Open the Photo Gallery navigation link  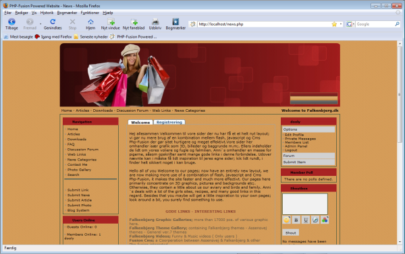[x=79, y=170]
